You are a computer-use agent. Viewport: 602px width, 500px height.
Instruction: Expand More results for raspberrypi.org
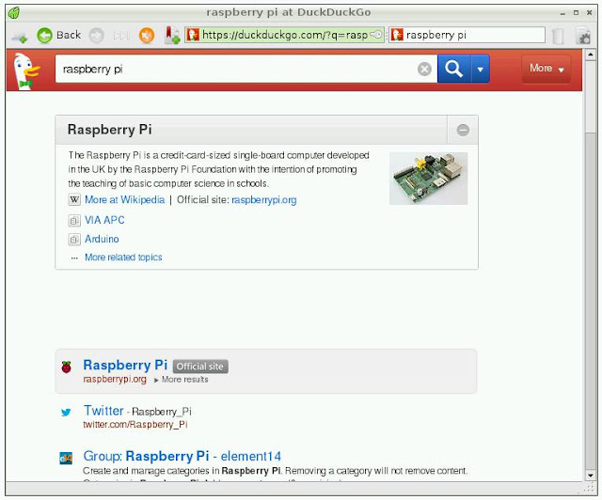pos(182,380)
